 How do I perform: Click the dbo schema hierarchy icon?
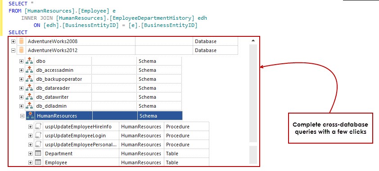[x=29, y=61]
